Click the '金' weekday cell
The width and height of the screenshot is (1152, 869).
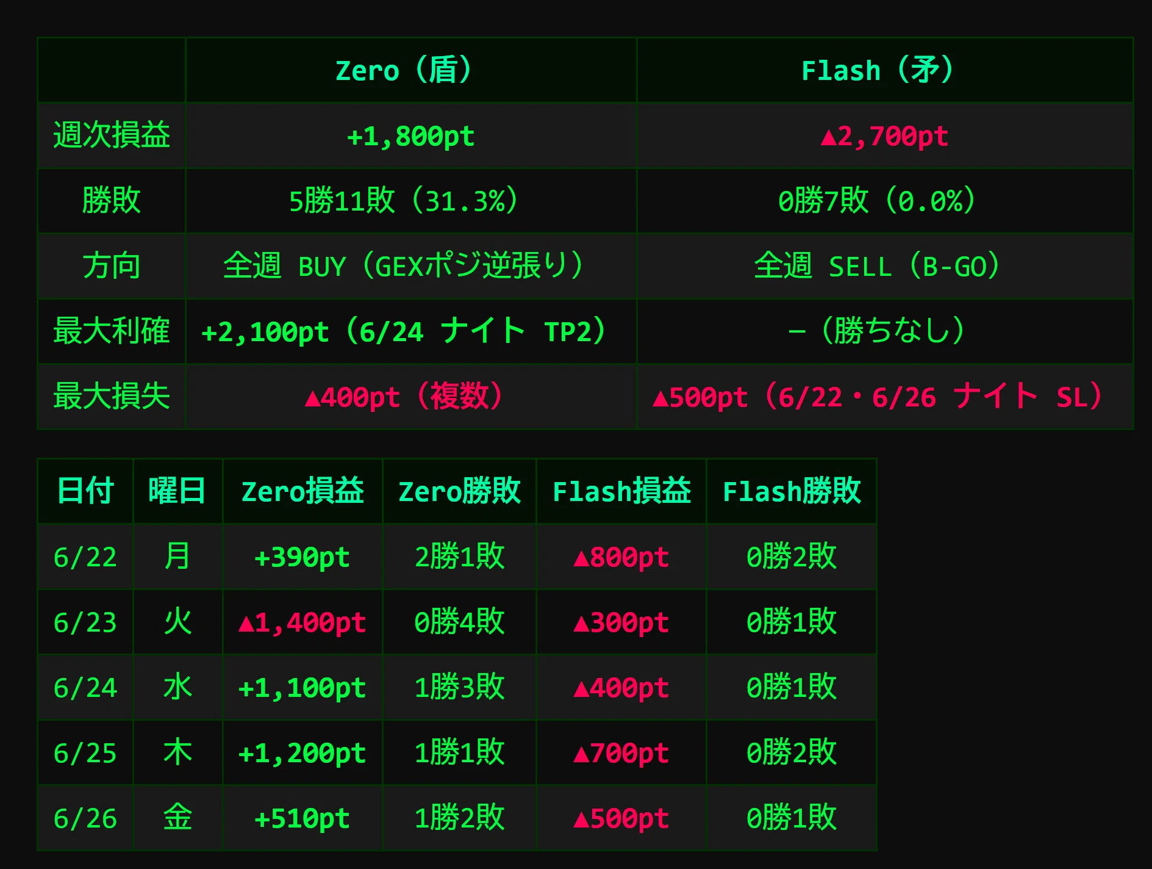click(177, 818)
